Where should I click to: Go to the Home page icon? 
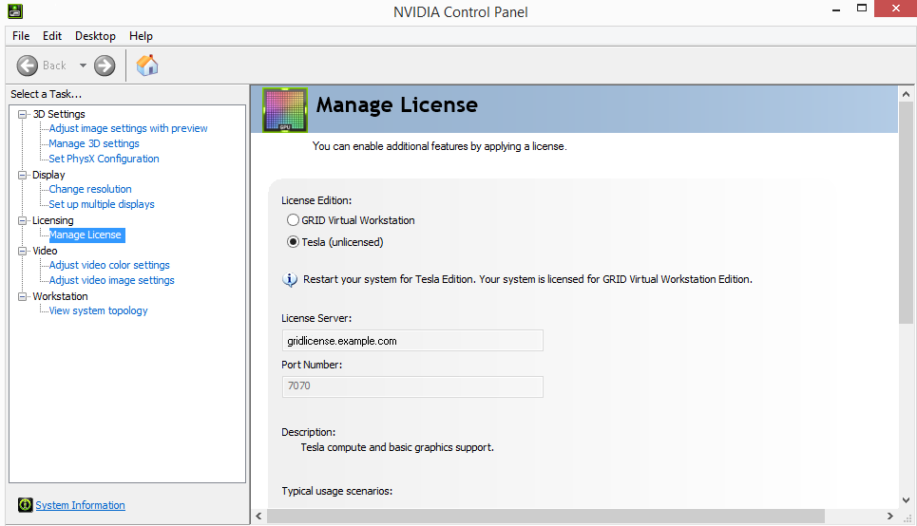click(x=147, y=65)
